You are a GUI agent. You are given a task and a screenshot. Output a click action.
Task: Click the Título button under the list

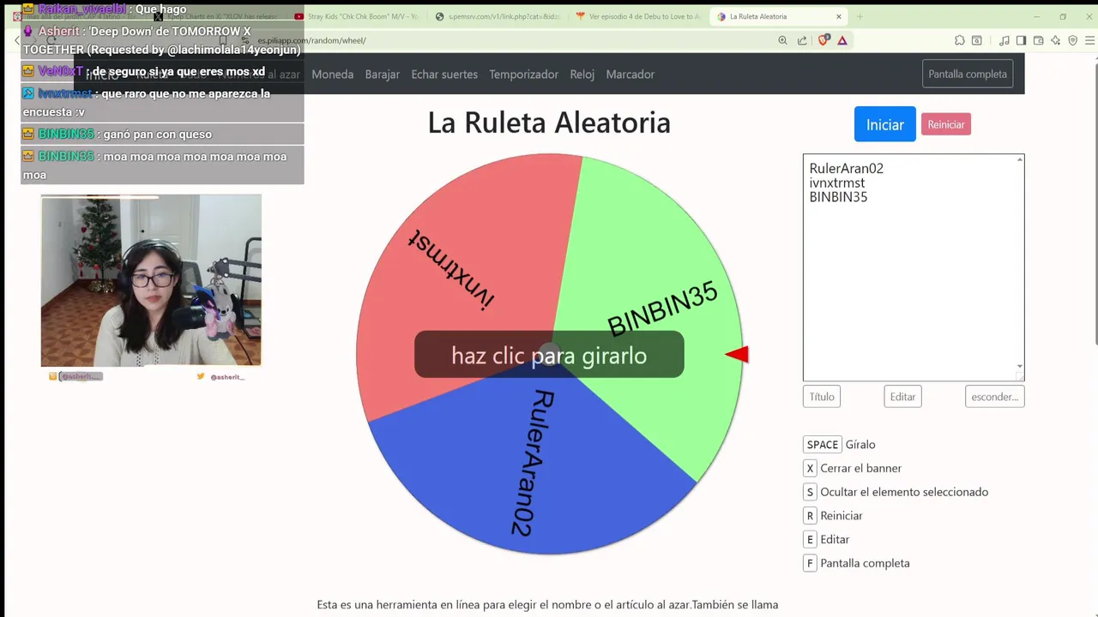pos(821,397)
